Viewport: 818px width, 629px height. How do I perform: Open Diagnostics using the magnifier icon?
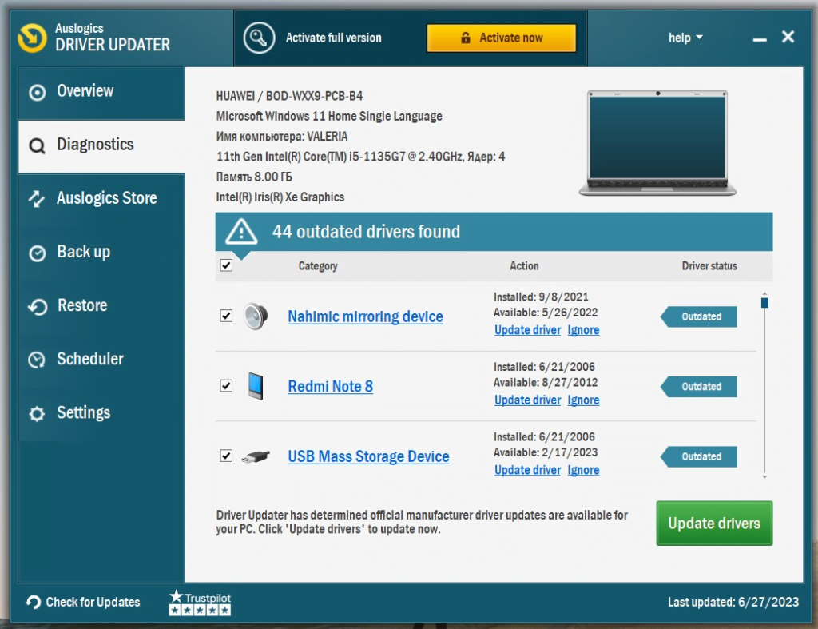click(x=38, y=145)
